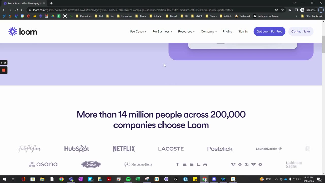The width and height of the screenshot is (325, 183).
Task: Open the weather widget showing 51°F
Action: 265,179
